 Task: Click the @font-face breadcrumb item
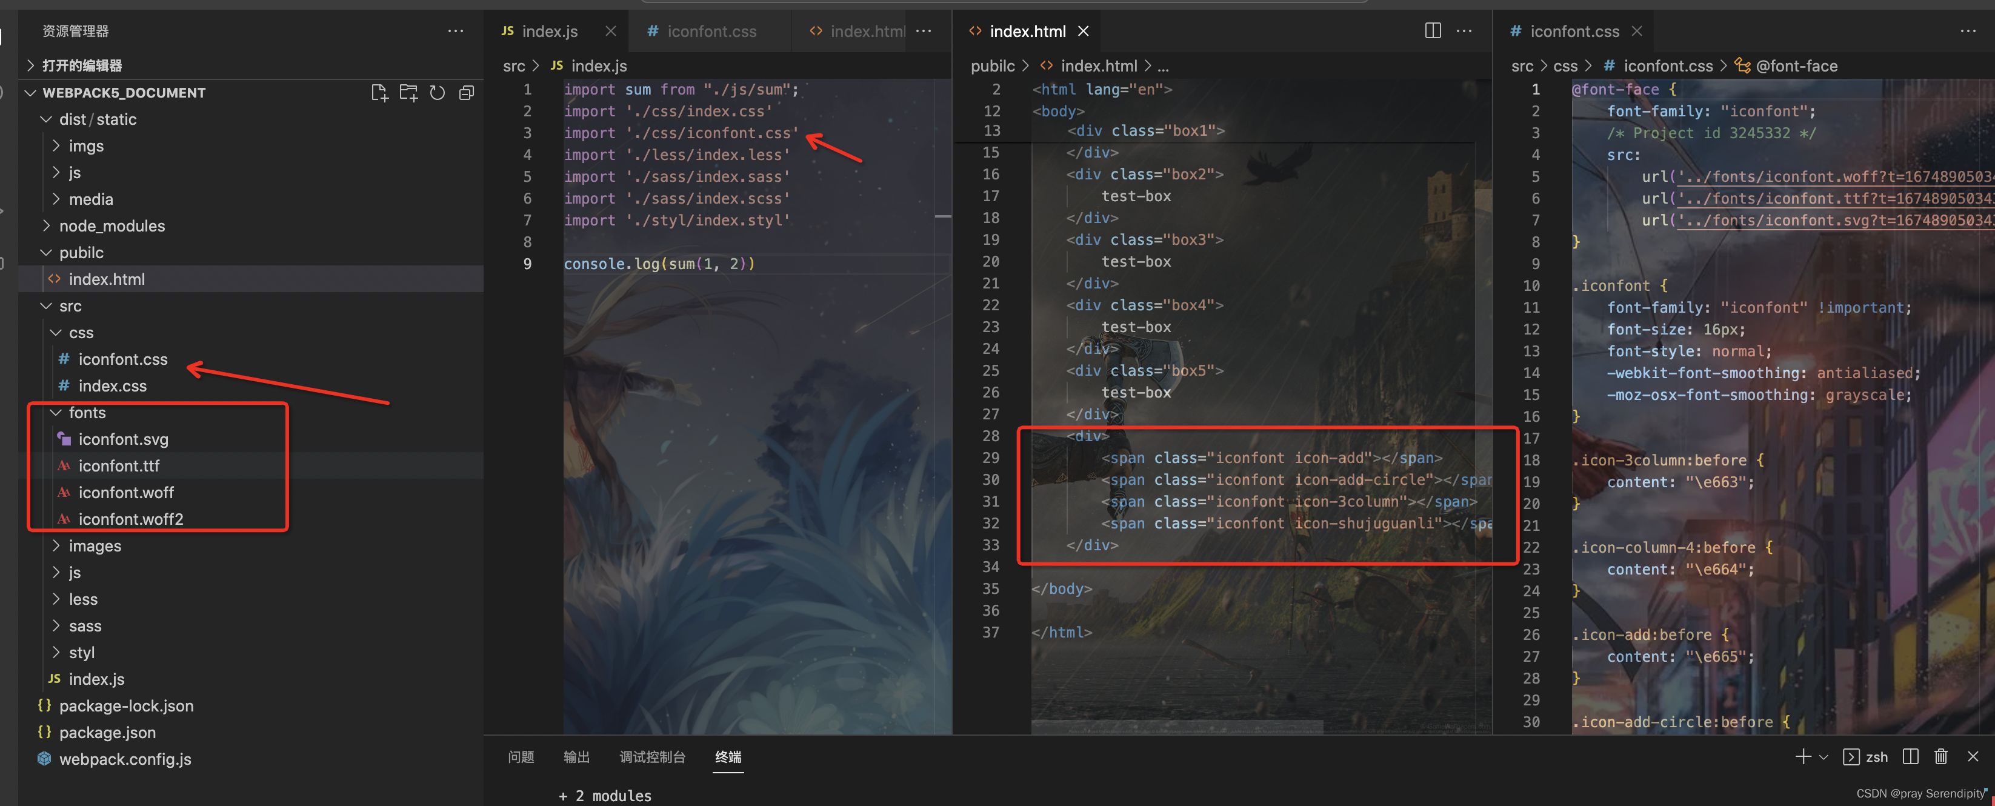tap(1796, 66)
